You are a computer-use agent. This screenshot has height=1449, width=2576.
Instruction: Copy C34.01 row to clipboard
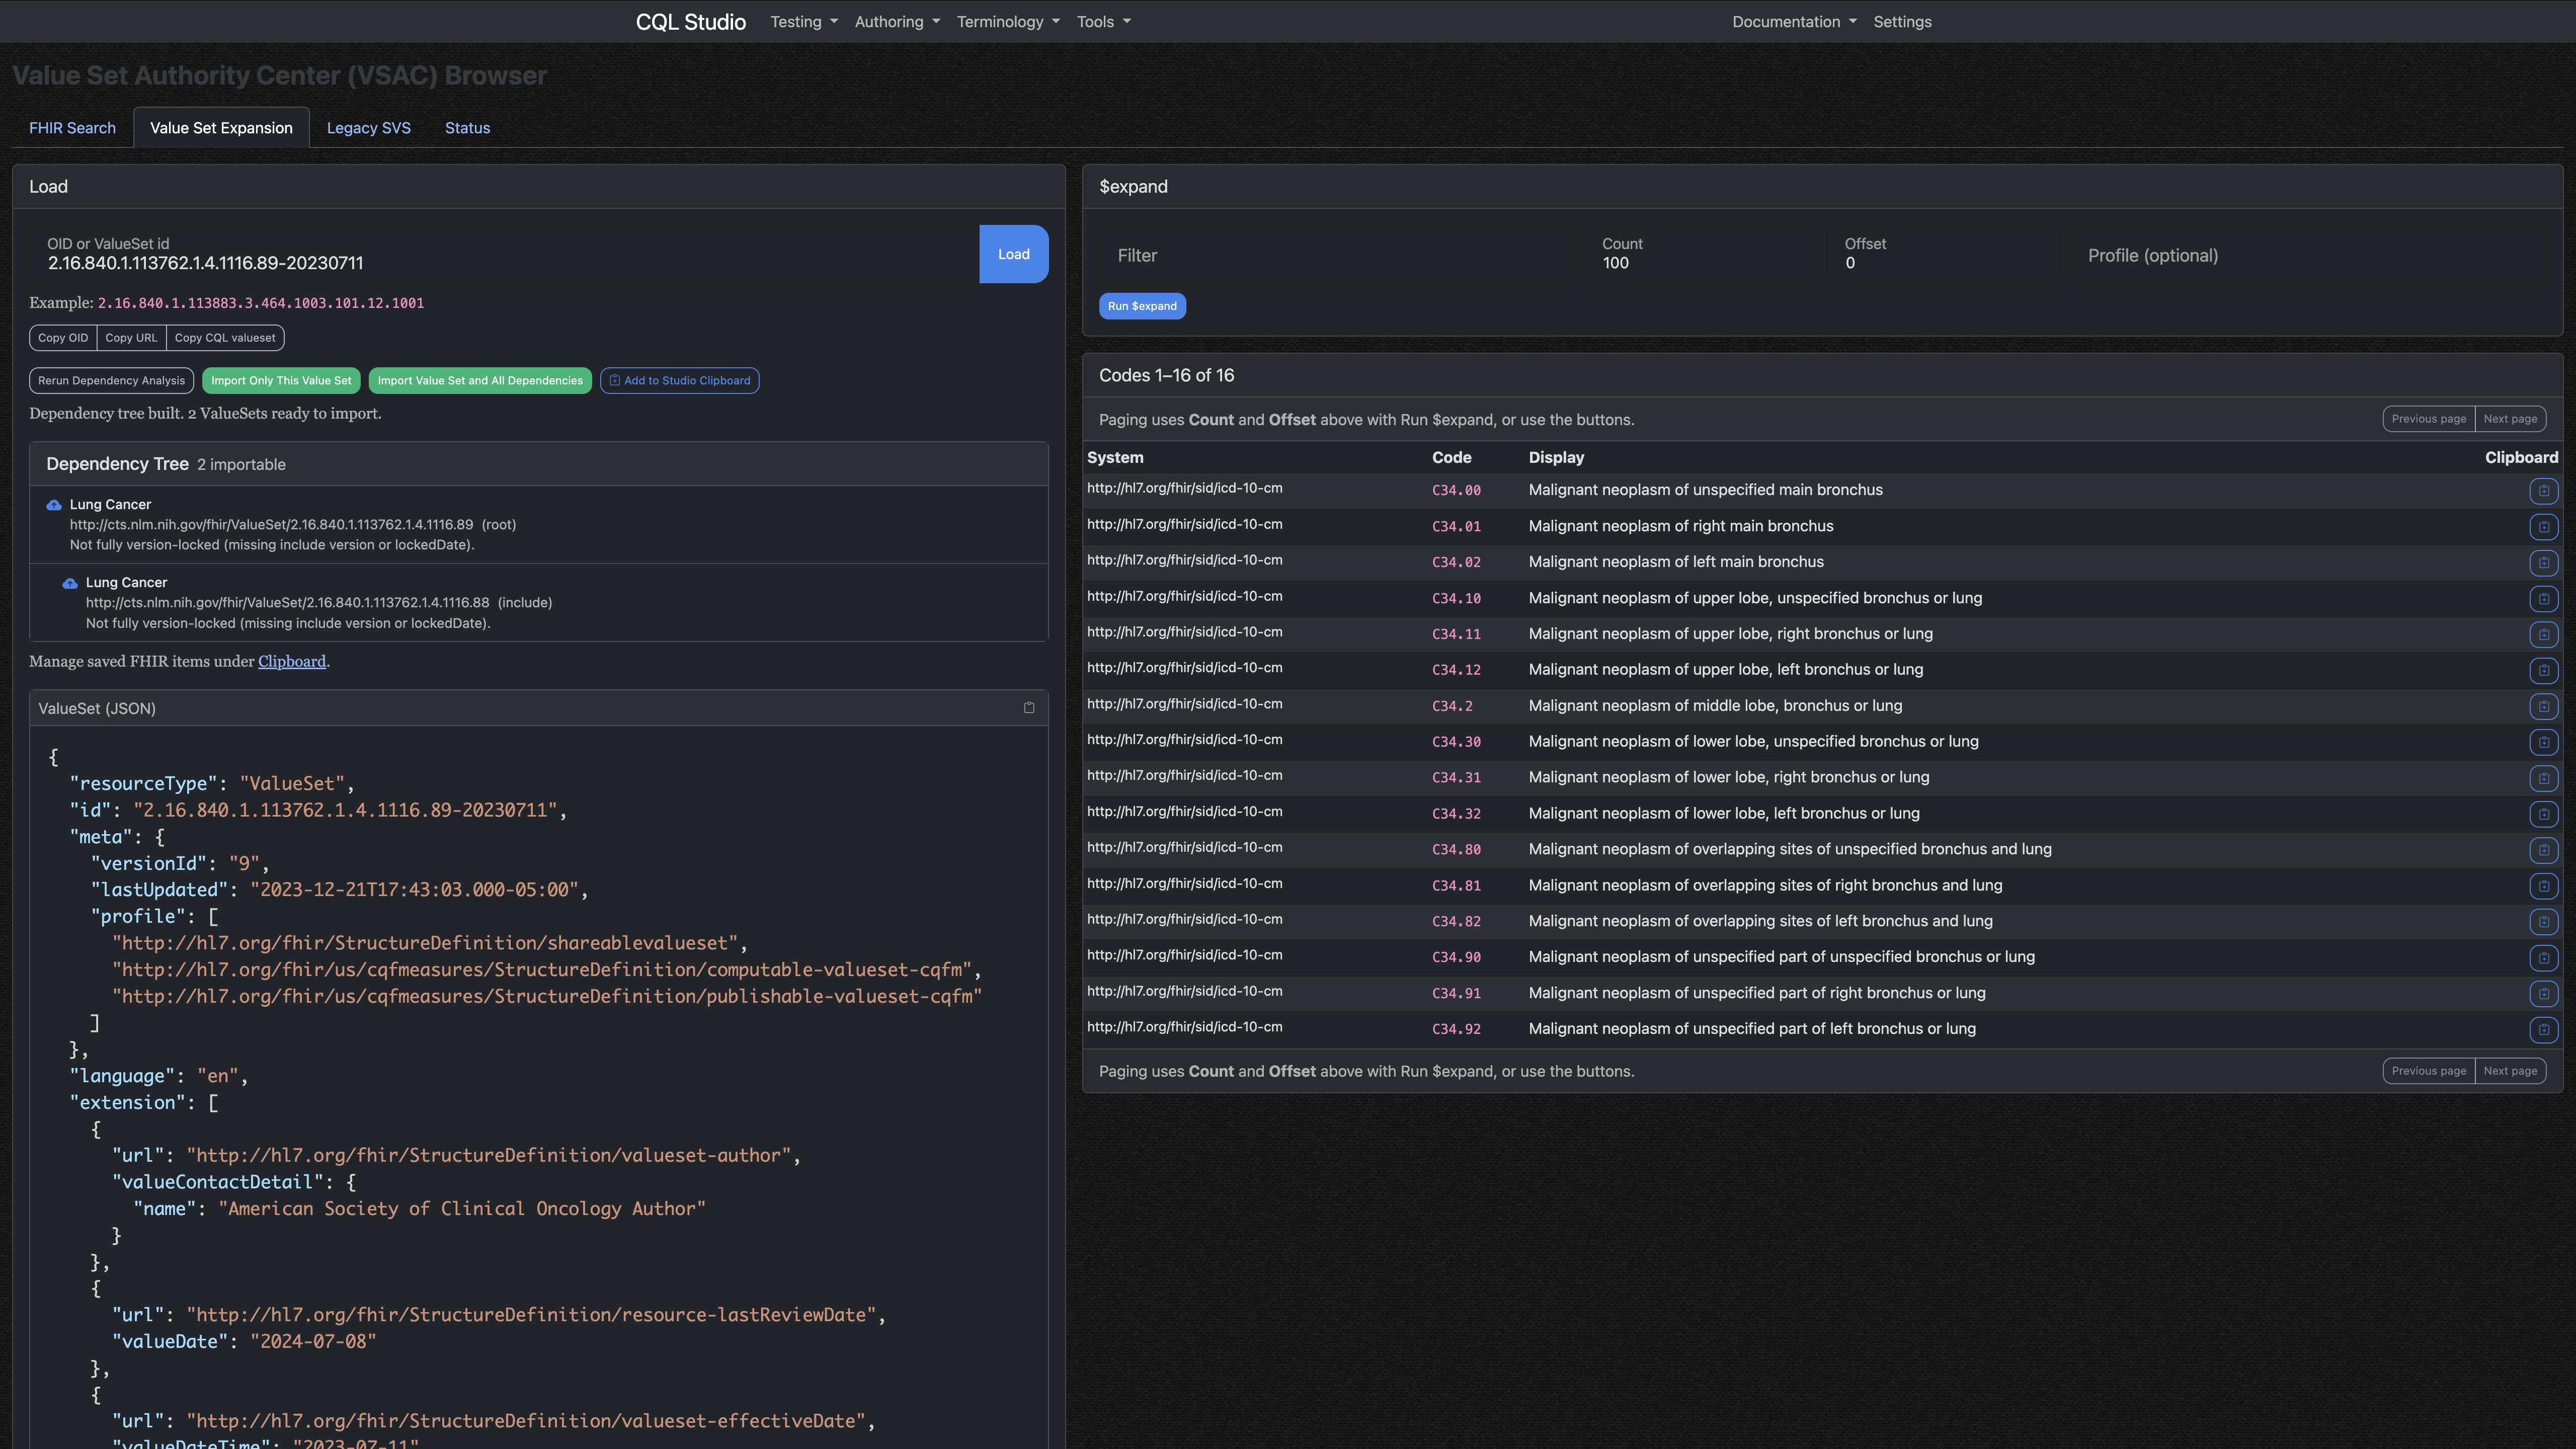tap(2543, 526)
